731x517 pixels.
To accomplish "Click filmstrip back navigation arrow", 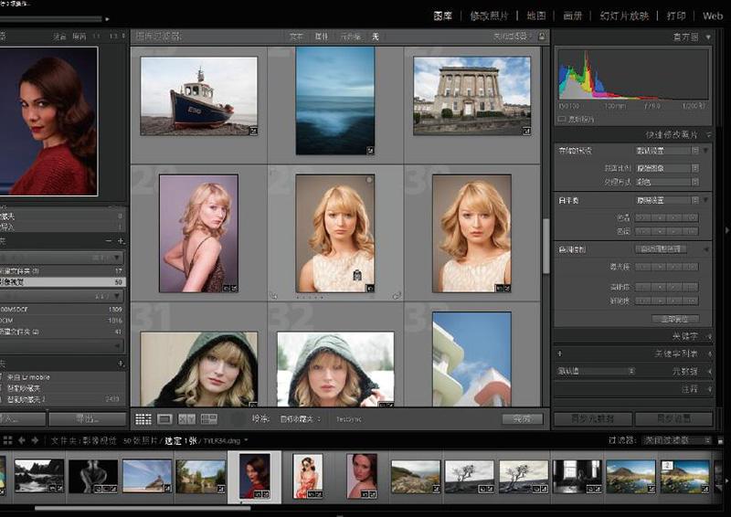I will (22, 440).
